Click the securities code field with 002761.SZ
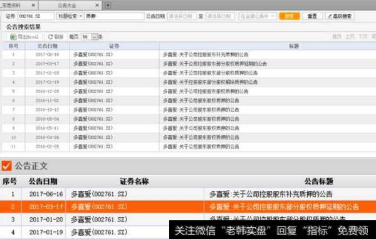Image resolution: width=376 pixels, height=239 pixels. tap(36, 16)
